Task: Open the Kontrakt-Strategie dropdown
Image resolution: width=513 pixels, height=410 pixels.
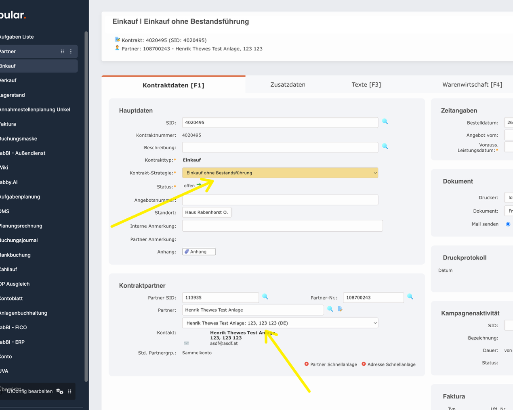Action: coord(280,173)
